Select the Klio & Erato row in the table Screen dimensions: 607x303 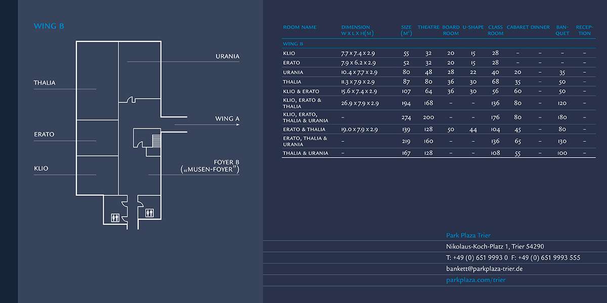(x=301, y=91)
